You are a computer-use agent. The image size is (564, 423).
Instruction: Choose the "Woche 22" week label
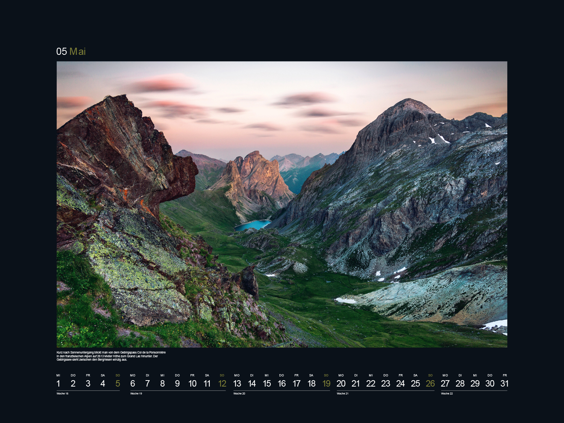(447, 394)
